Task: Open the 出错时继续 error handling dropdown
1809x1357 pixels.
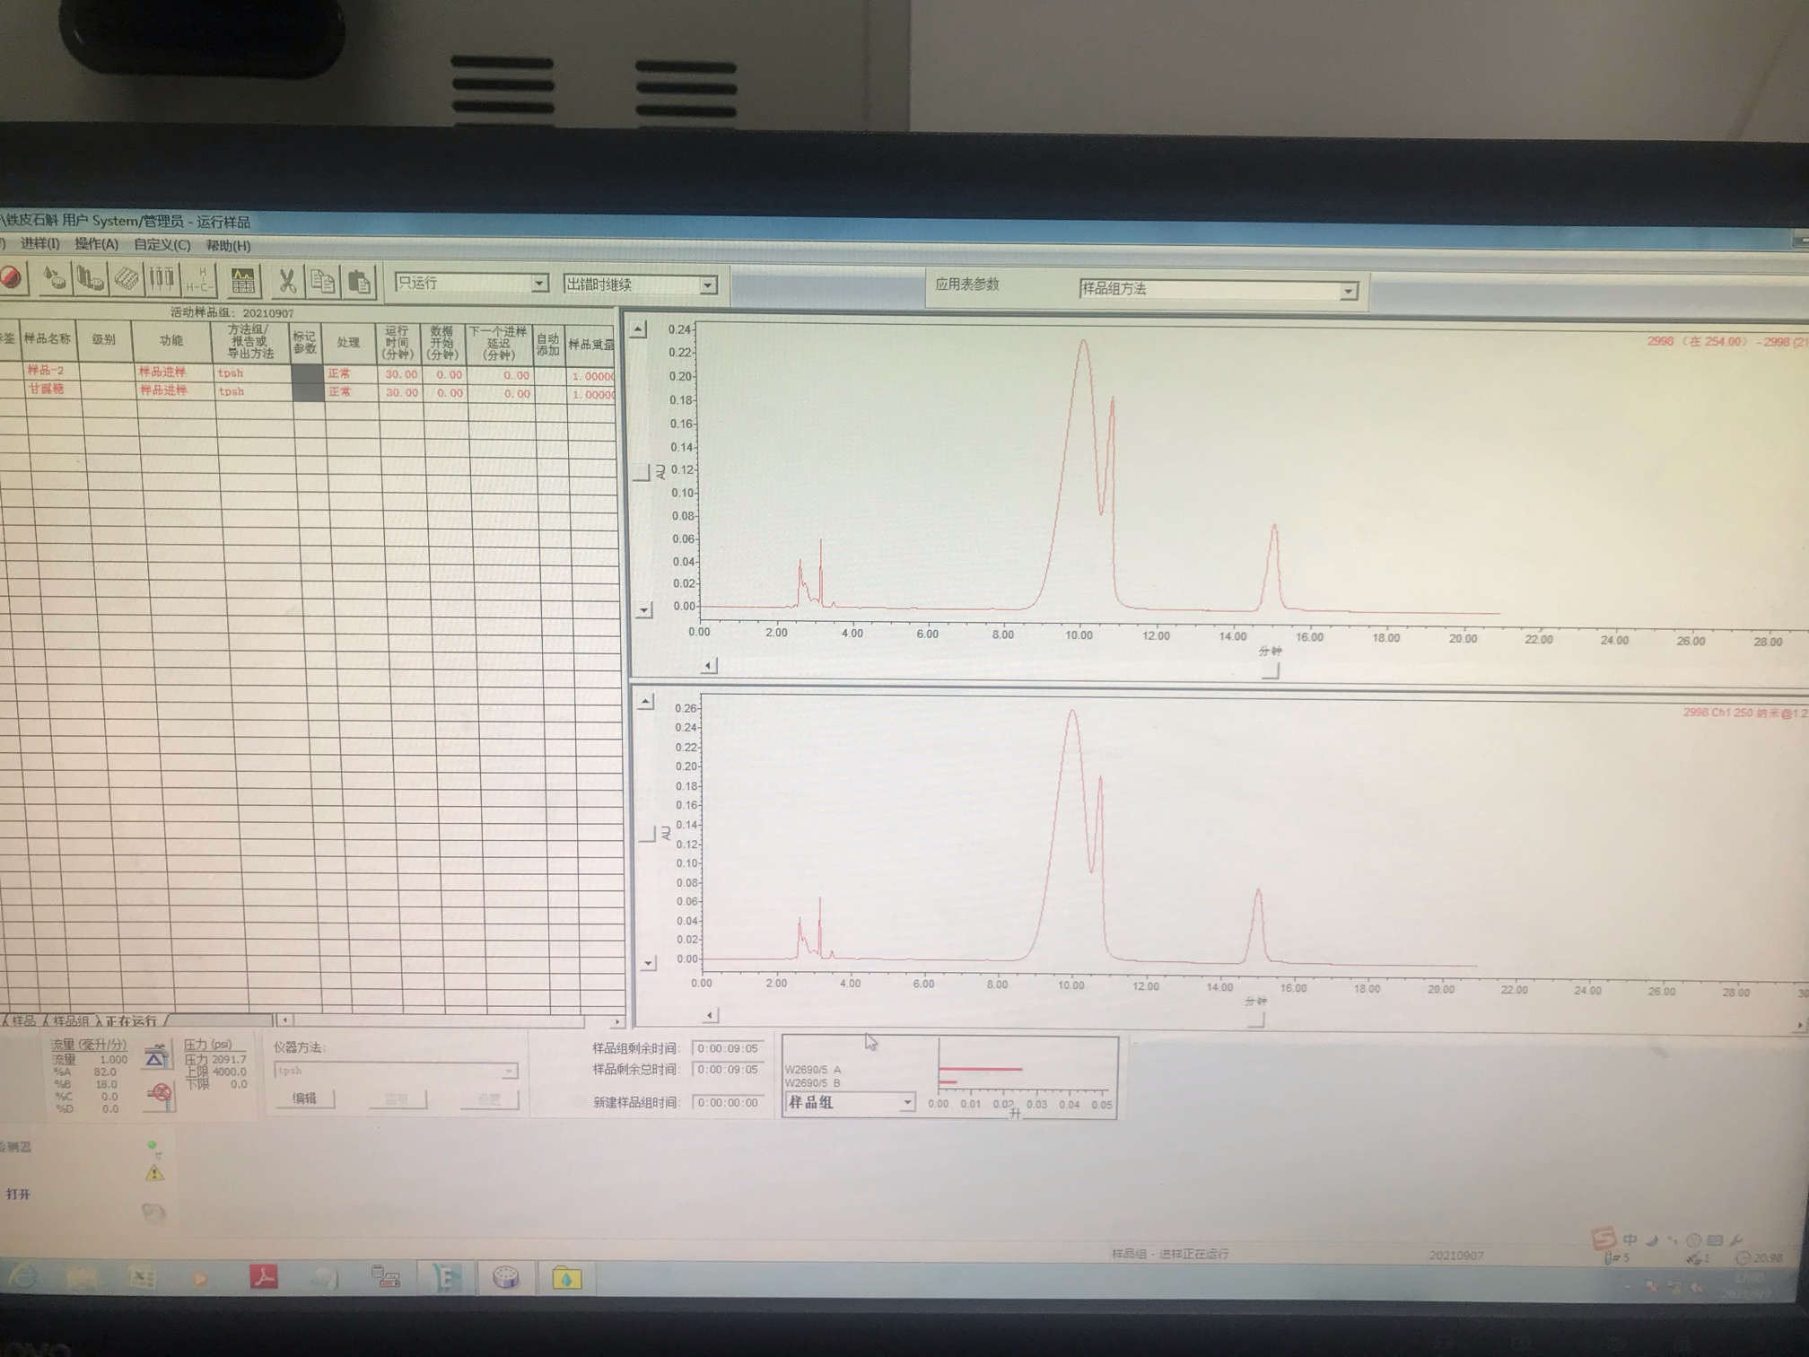Action: [708, 285]
